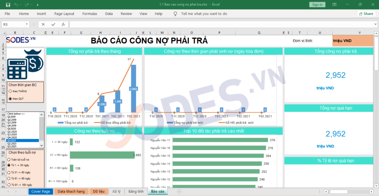Open the View ribbon tab
This screenshot has width=379, height=196.
pos(143,14)
